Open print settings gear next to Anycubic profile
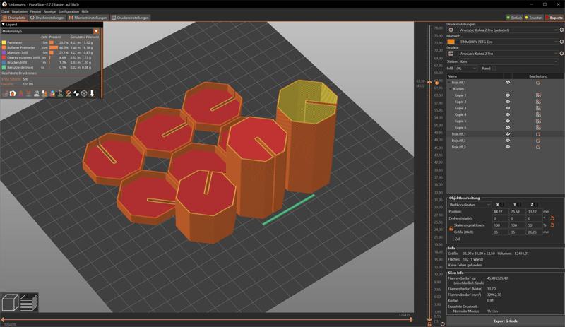The height and width of the screenshot is (327, 565). point(561,30)
